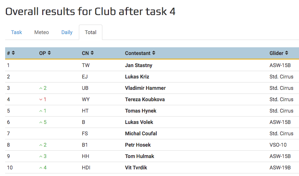
Task: Switch to the Task tab
Action: click(17, 32)
